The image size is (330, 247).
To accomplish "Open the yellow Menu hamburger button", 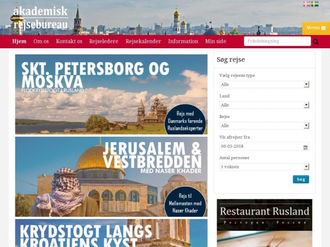I will point(316,28).
